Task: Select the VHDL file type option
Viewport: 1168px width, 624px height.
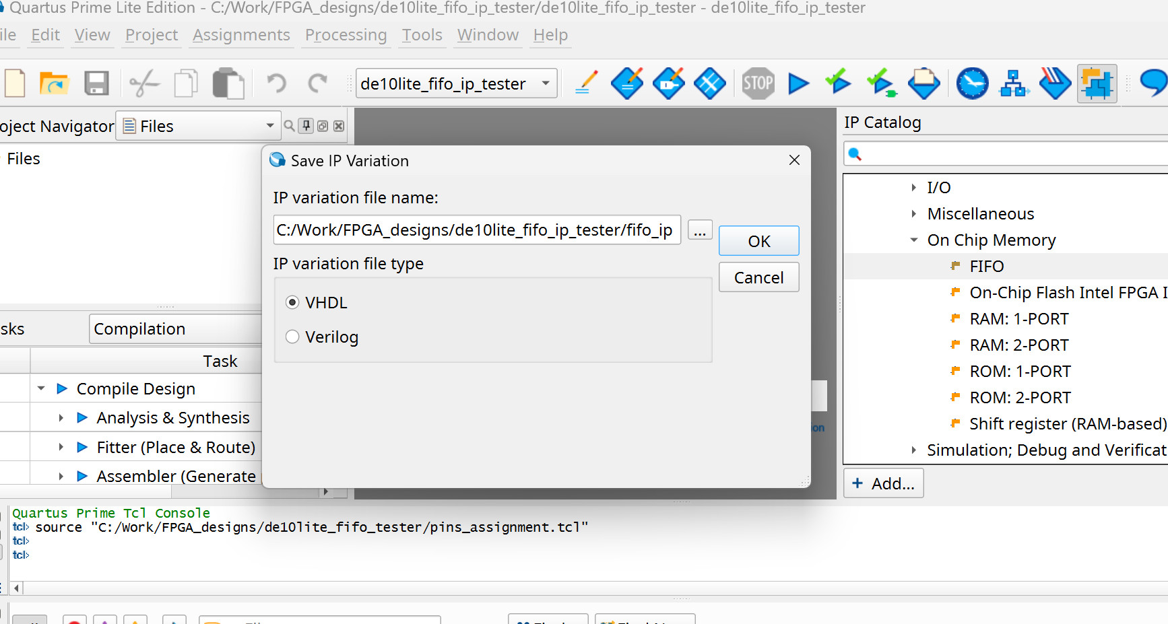Action: click(x=292, y=303)
